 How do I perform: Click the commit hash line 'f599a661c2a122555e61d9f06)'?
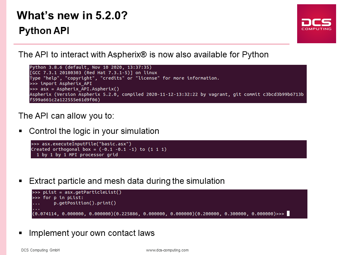point(65,100)
